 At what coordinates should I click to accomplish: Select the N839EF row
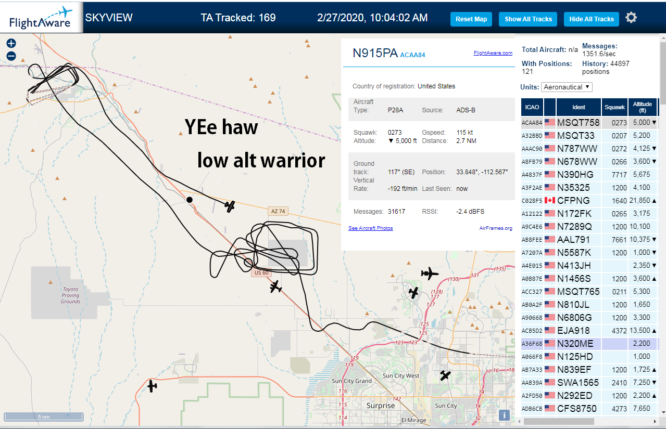(x=589, y=370)
